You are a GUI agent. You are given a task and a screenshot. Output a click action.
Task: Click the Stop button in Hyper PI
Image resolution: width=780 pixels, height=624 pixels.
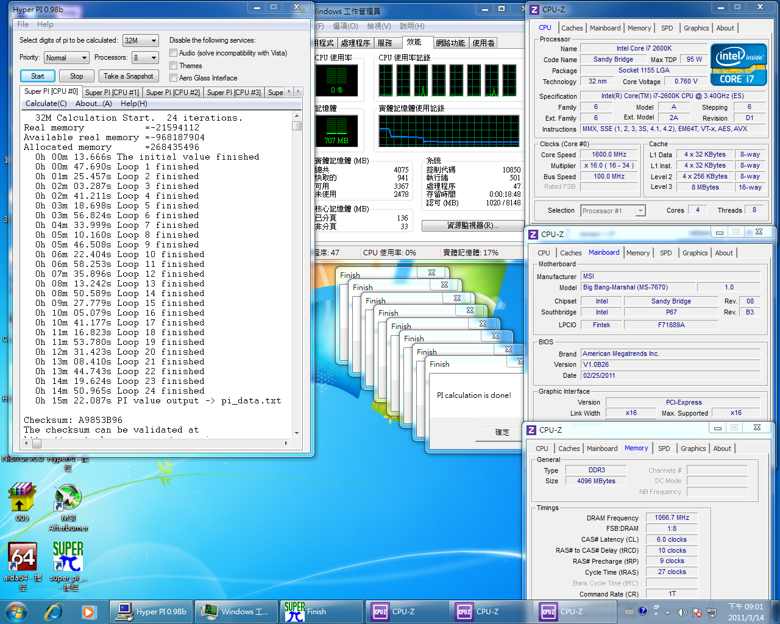coord(77,76)
